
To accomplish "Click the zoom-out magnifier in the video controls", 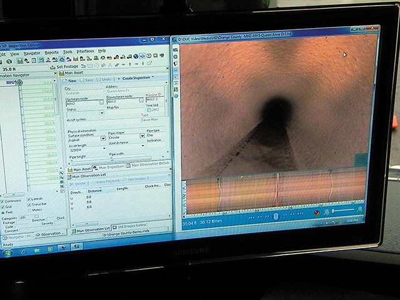I will pyautogui.click(x=326, y=212).
